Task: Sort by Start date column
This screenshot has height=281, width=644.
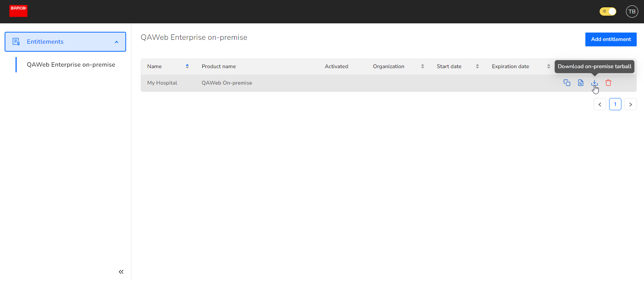Action: click(477, 66)
